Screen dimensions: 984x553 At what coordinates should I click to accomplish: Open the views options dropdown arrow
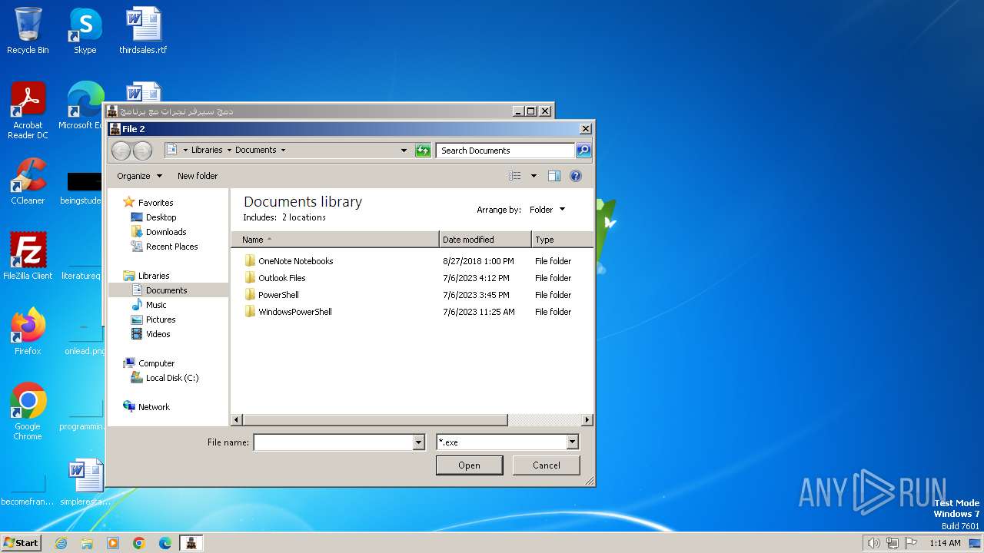(534, 176)
